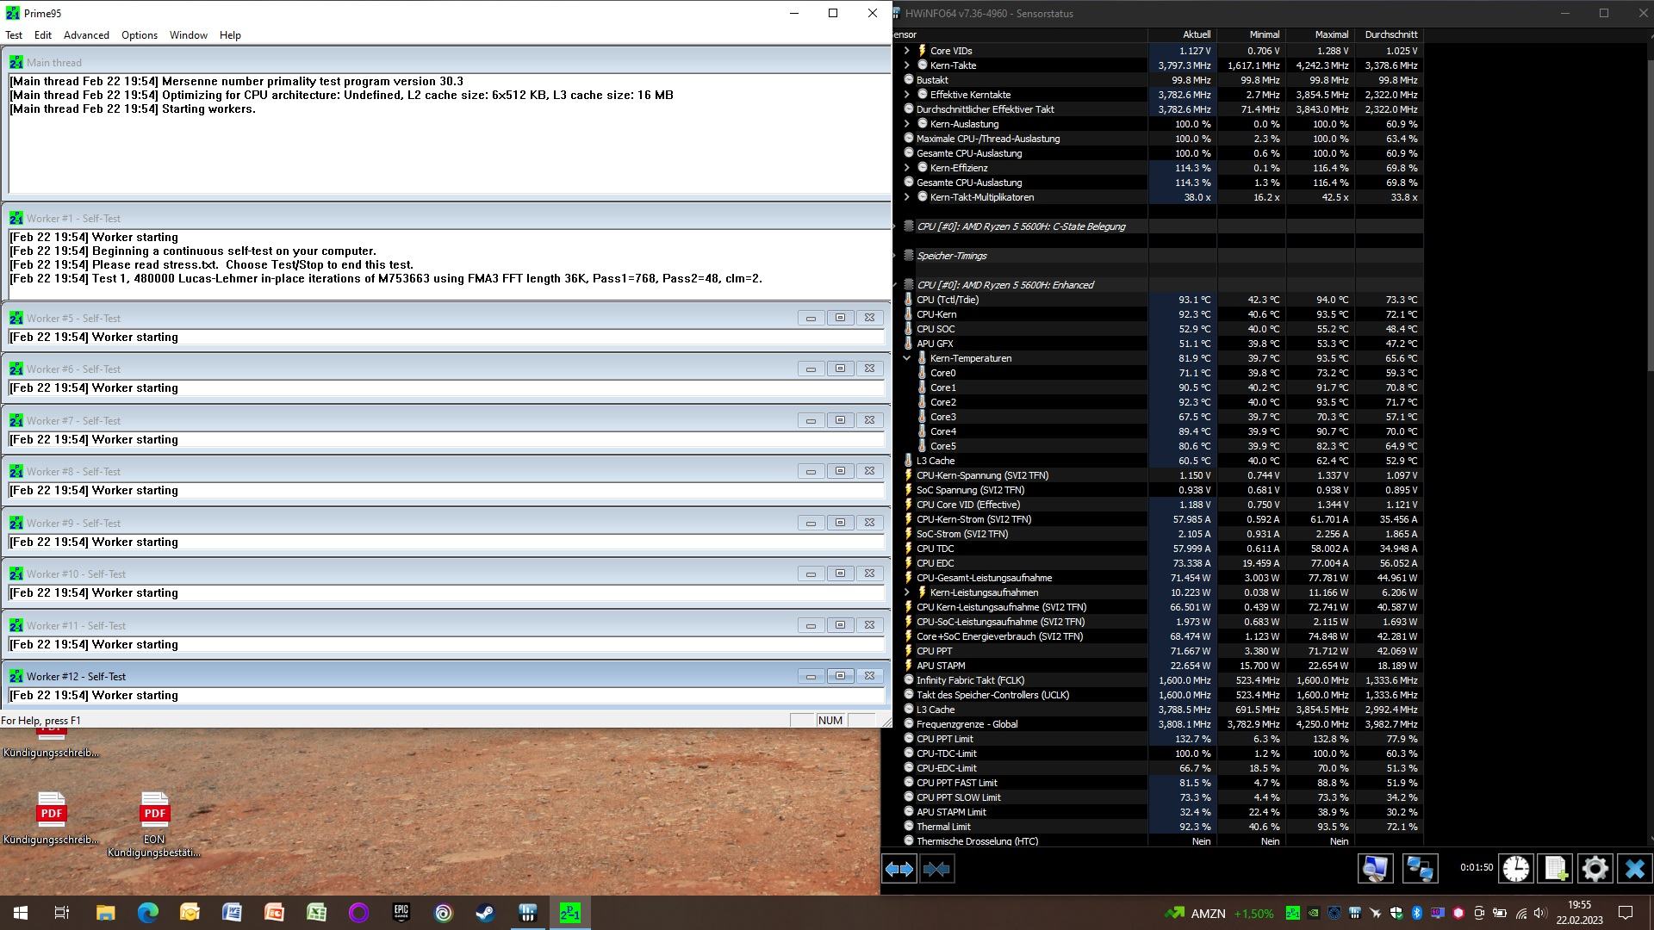Open the EON Kündigungsbestäti PDF desktop icon
The width and height of the screenshot is (1654, 930).
[154, 824]
